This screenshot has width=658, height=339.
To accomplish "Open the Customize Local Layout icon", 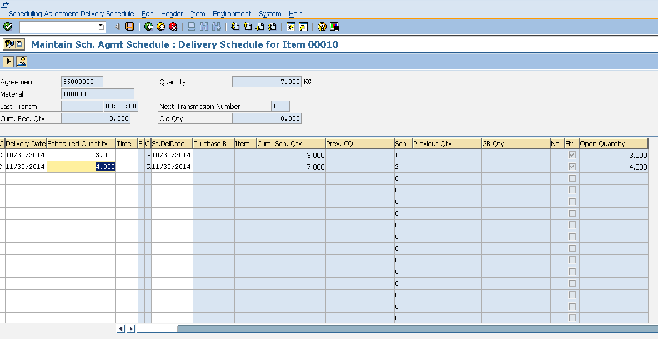I will pos(334,27).
